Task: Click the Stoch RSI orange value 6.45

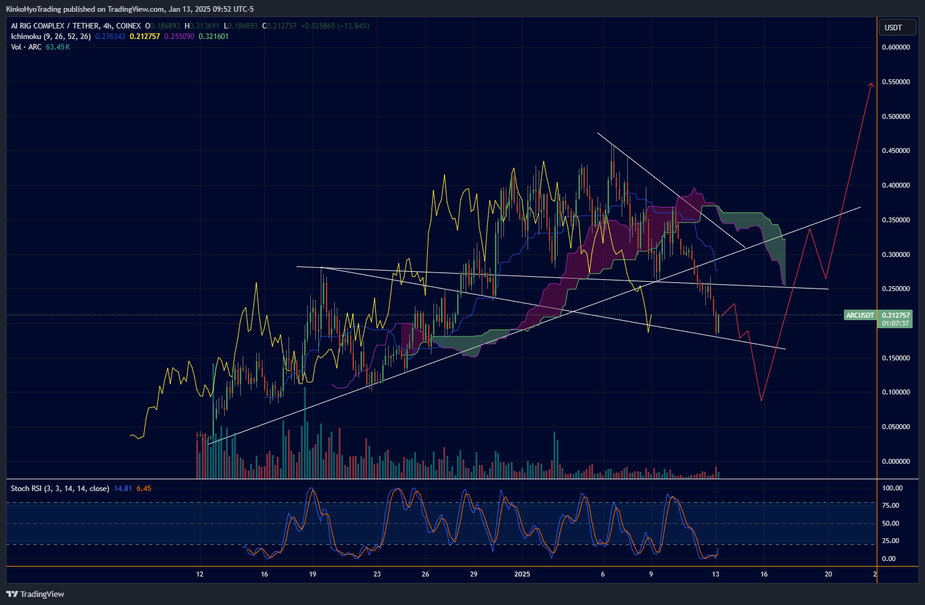Action: coord(144,489)
